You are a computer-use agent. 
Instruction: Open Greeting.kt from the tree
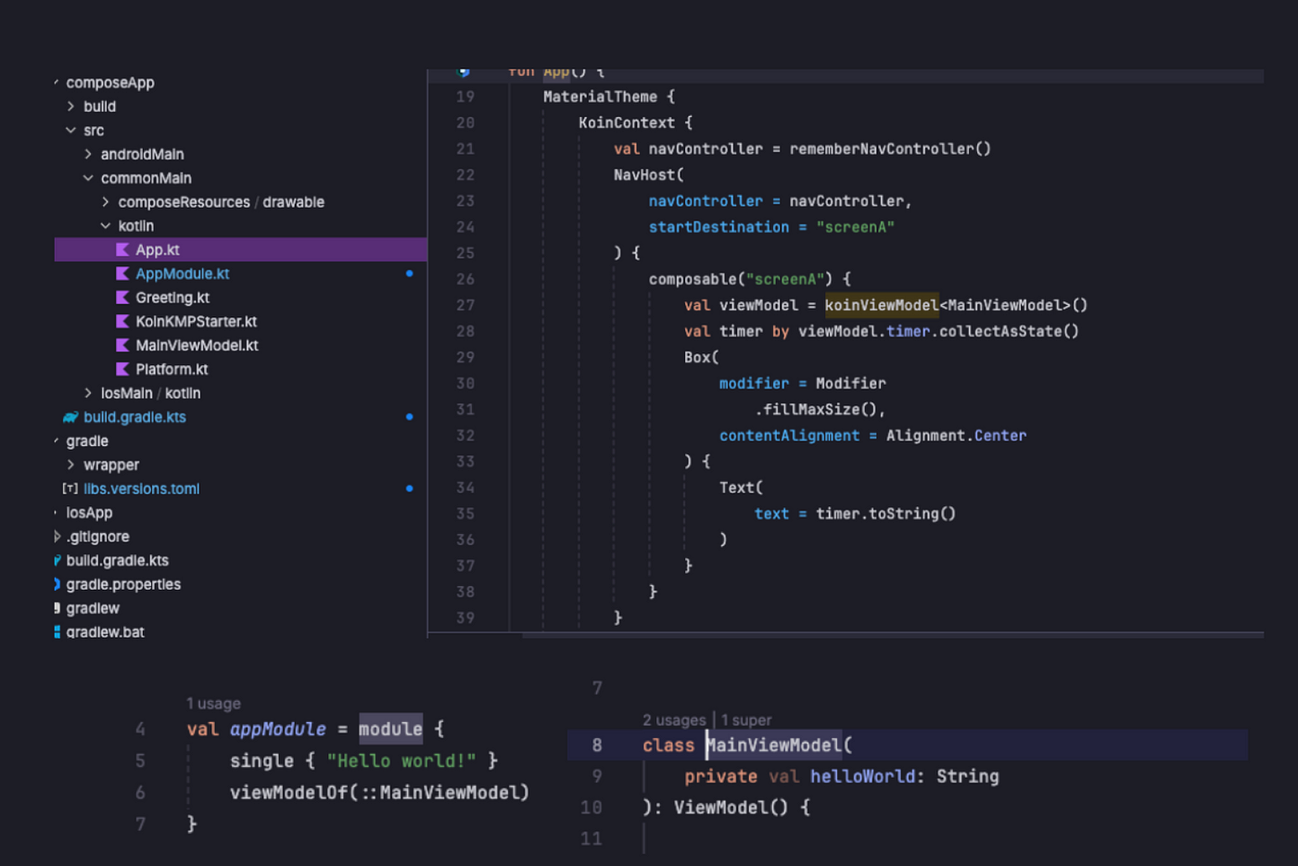point(172,298)
